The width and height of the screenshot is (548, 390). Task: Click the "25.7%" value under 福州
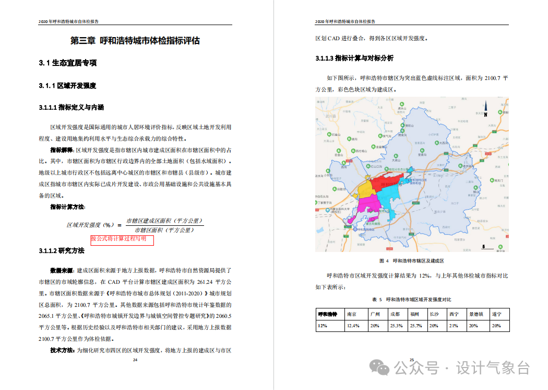point(416,326)
